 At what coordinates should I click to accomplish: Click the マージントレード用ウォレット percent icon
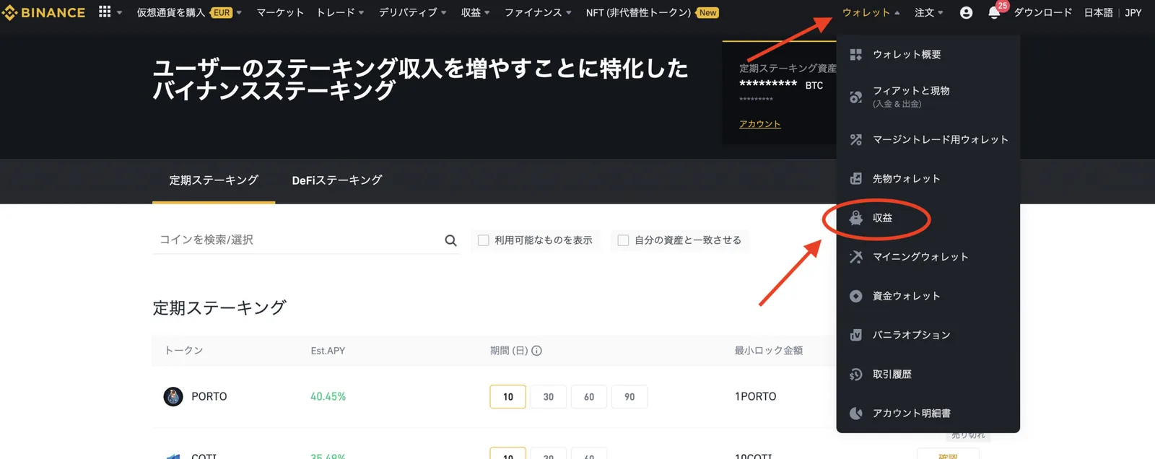(x=856, y=140)
